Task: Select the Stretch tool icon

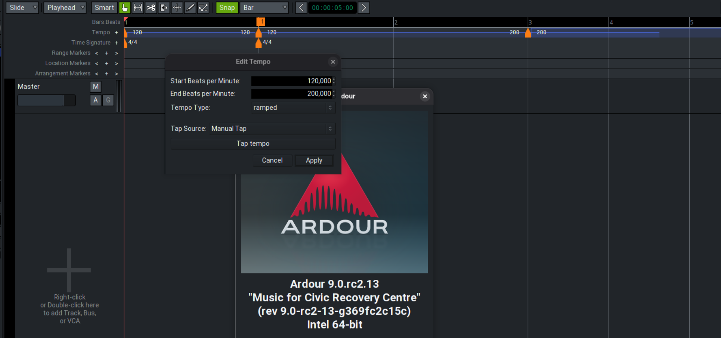Action: click(177, 7)
